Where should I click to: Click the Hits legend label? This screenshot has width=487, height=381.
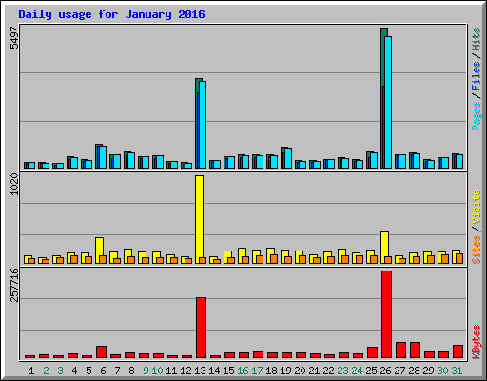[x=476, y=39]
